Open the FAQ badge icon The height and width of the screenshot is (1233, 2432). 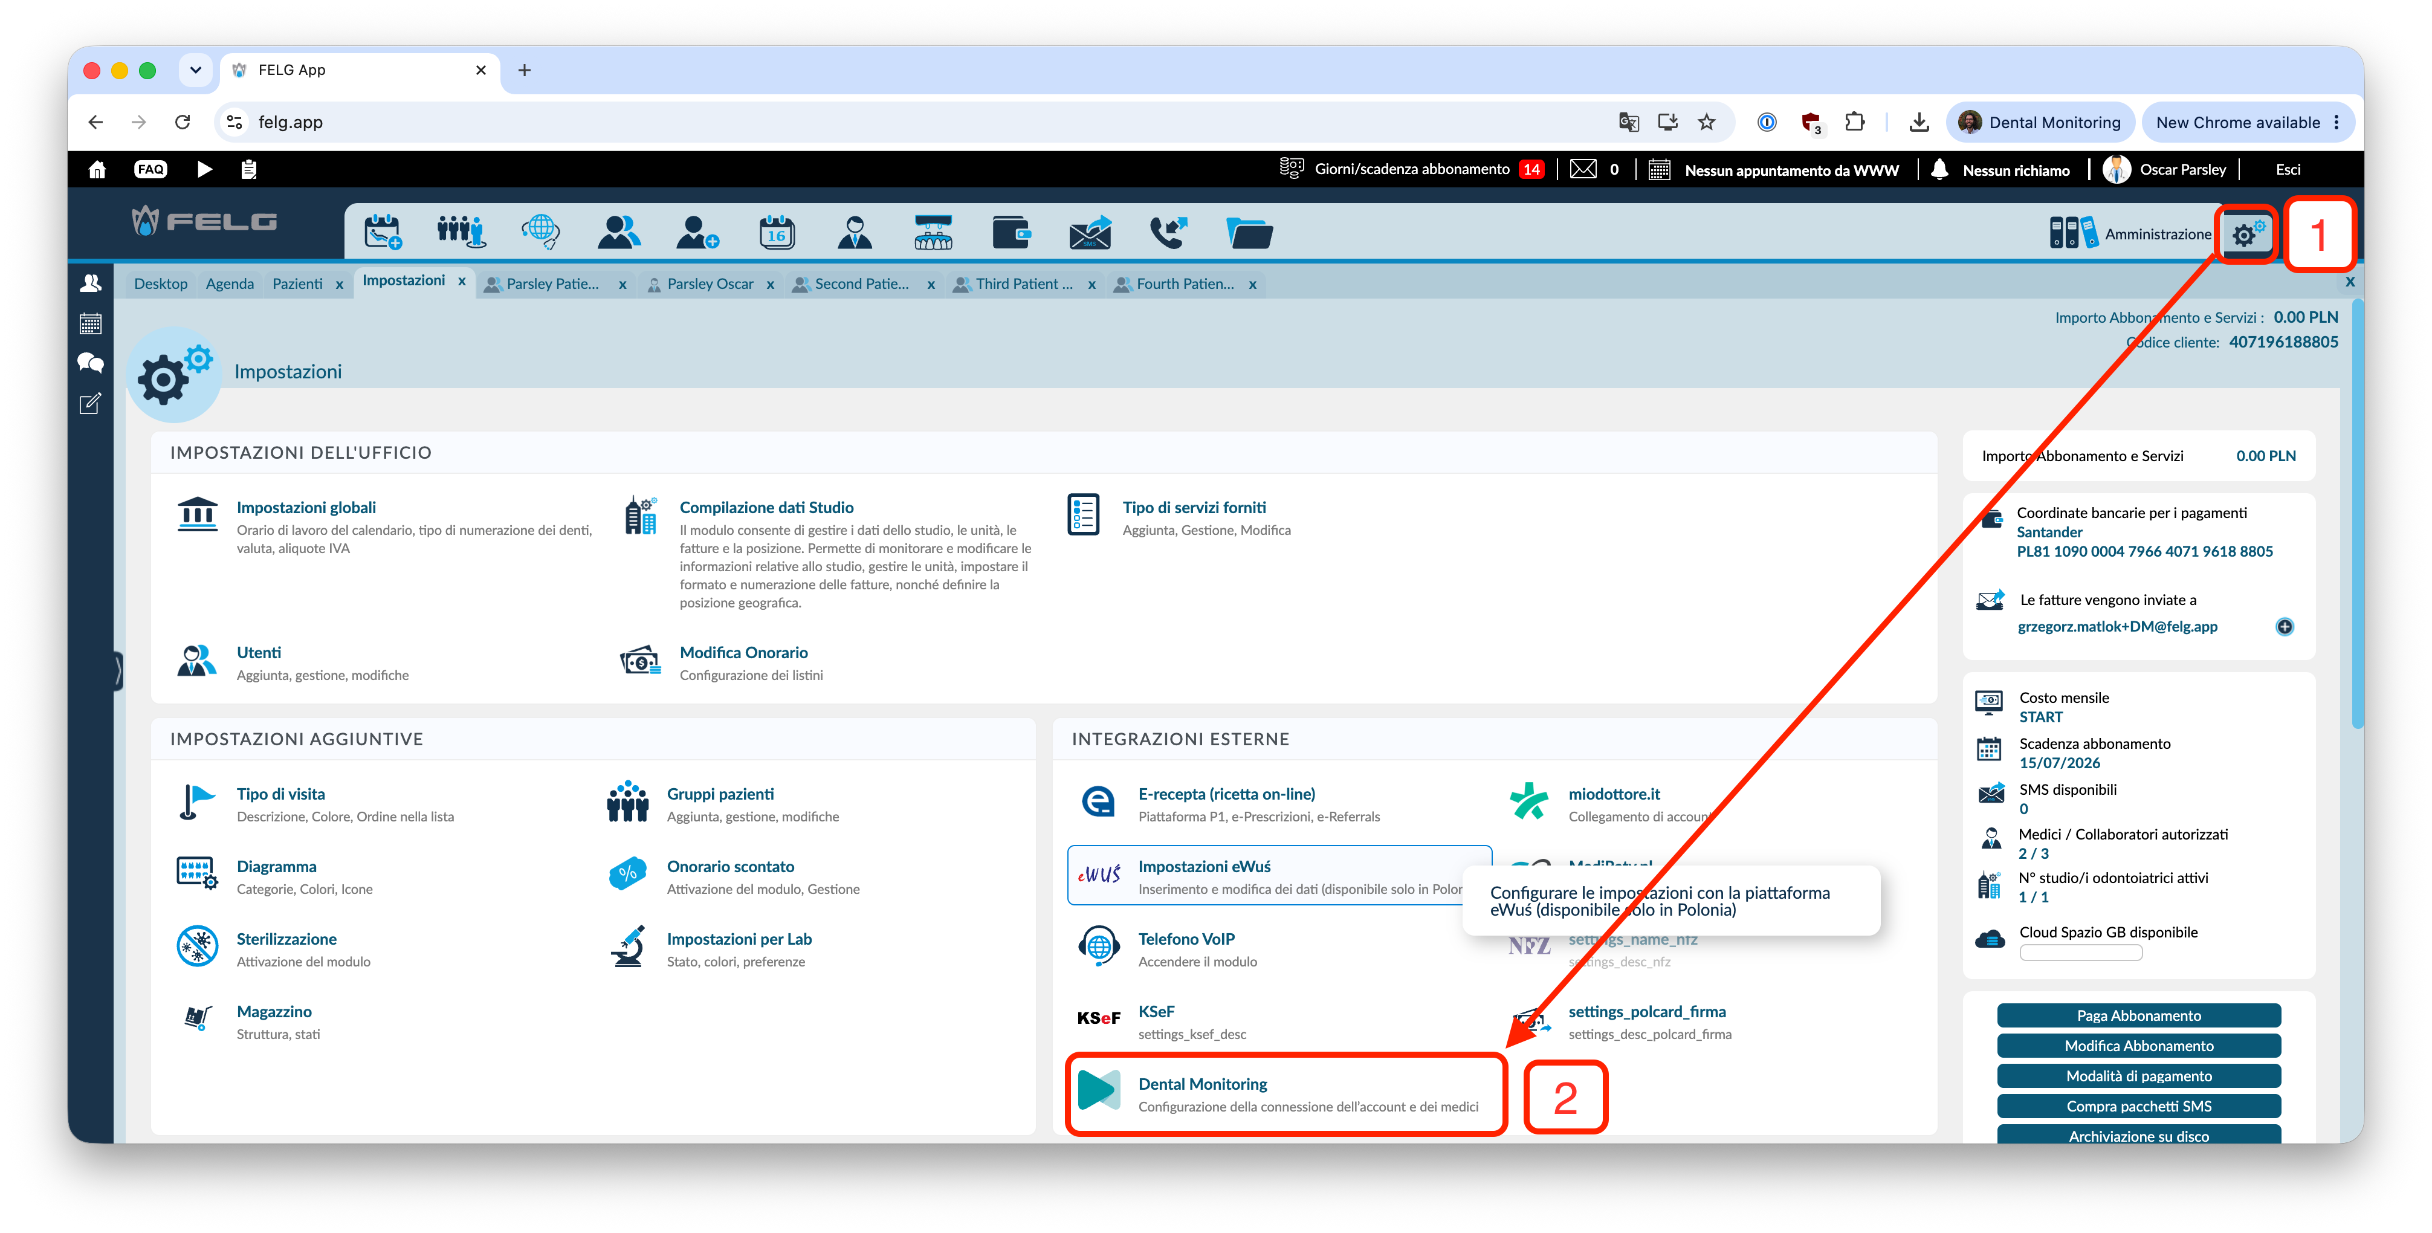tap(150, 169)
